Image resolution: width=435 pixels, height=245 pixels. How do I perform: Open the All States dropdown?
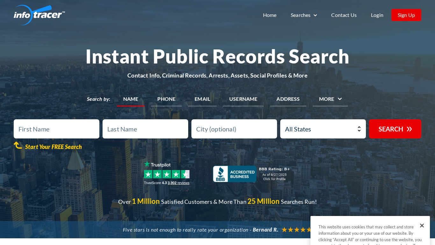[323, 129]
